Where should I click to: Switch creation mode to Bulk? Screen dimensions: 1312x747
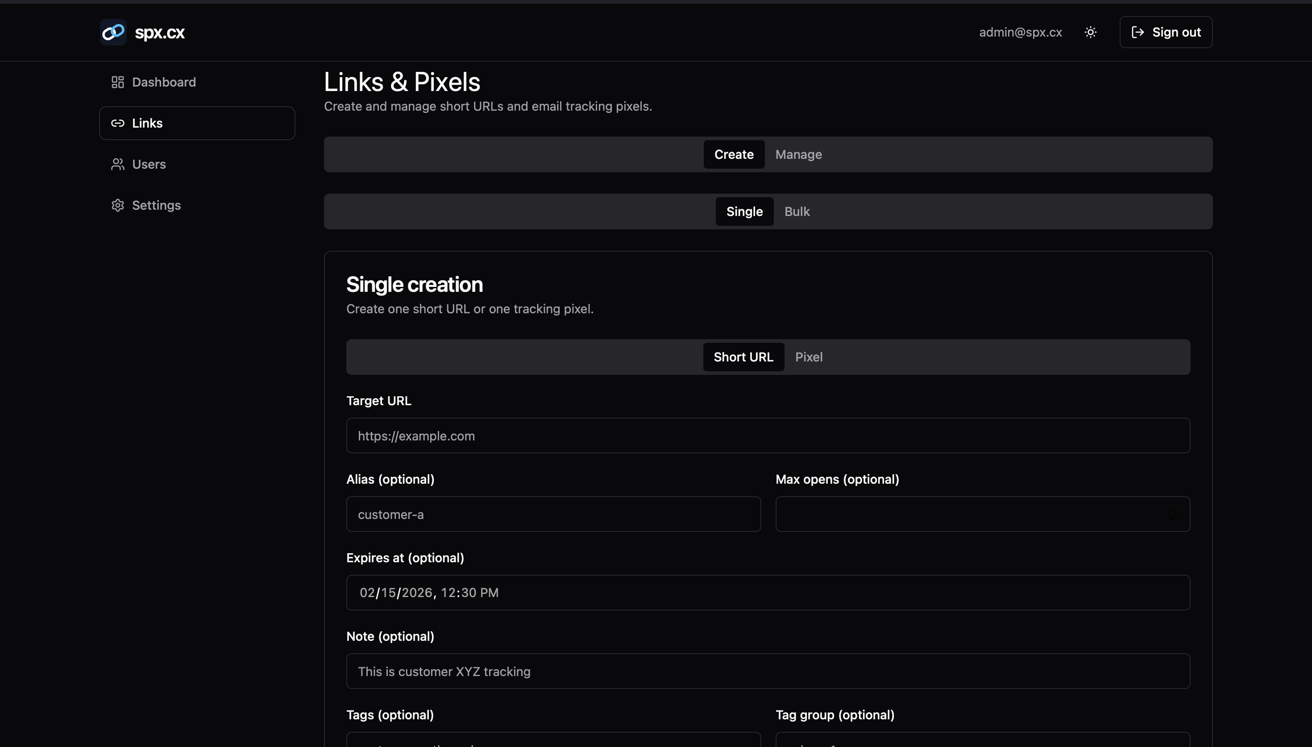797,211
